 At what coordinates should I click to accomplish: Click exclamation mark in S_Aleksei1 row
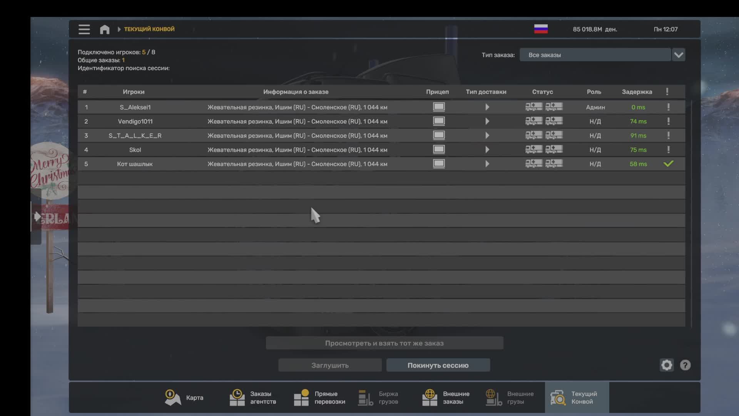(669, 107)
